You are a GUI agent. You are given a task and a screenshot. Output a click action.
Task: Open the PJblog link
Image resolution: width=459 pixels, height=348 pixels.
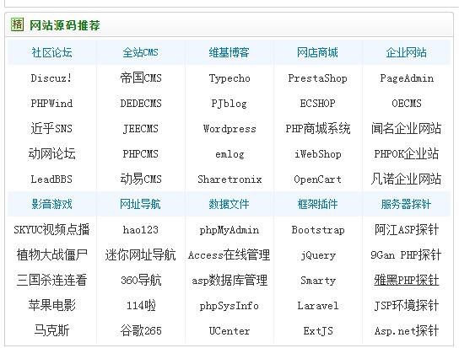229,104
